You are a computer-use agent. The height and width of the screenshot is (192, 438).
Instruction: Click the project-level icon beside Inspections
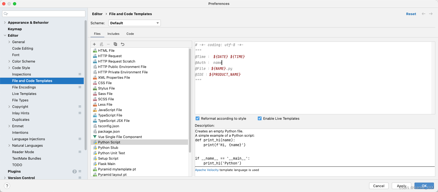point(80,74)
